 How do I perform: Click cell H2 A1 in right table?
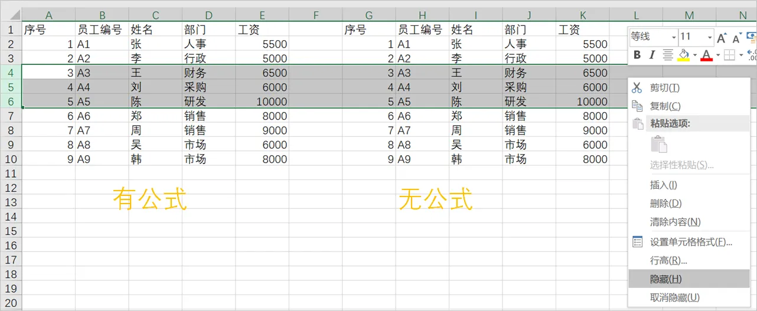[422, 44]
